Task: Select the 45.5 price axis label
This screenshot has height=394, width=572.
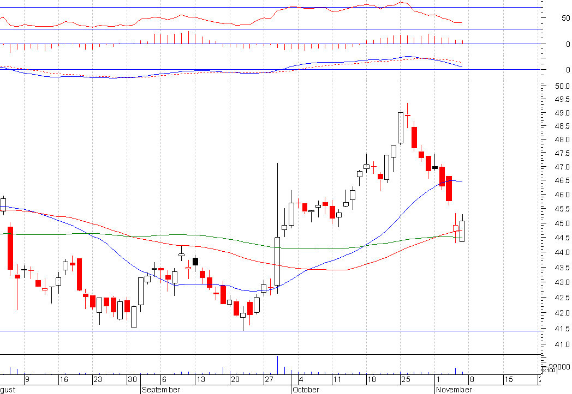Action: click(x=562, y=209)
